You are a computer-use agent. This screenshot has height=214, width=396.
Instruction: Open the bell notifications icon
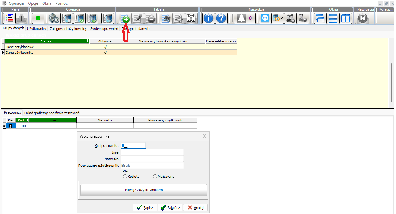tap(242, 19)
